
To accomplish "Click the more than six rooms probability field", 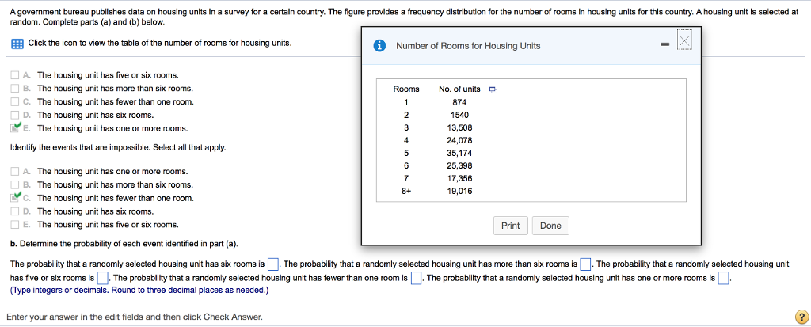I will [x=586, y=264].
